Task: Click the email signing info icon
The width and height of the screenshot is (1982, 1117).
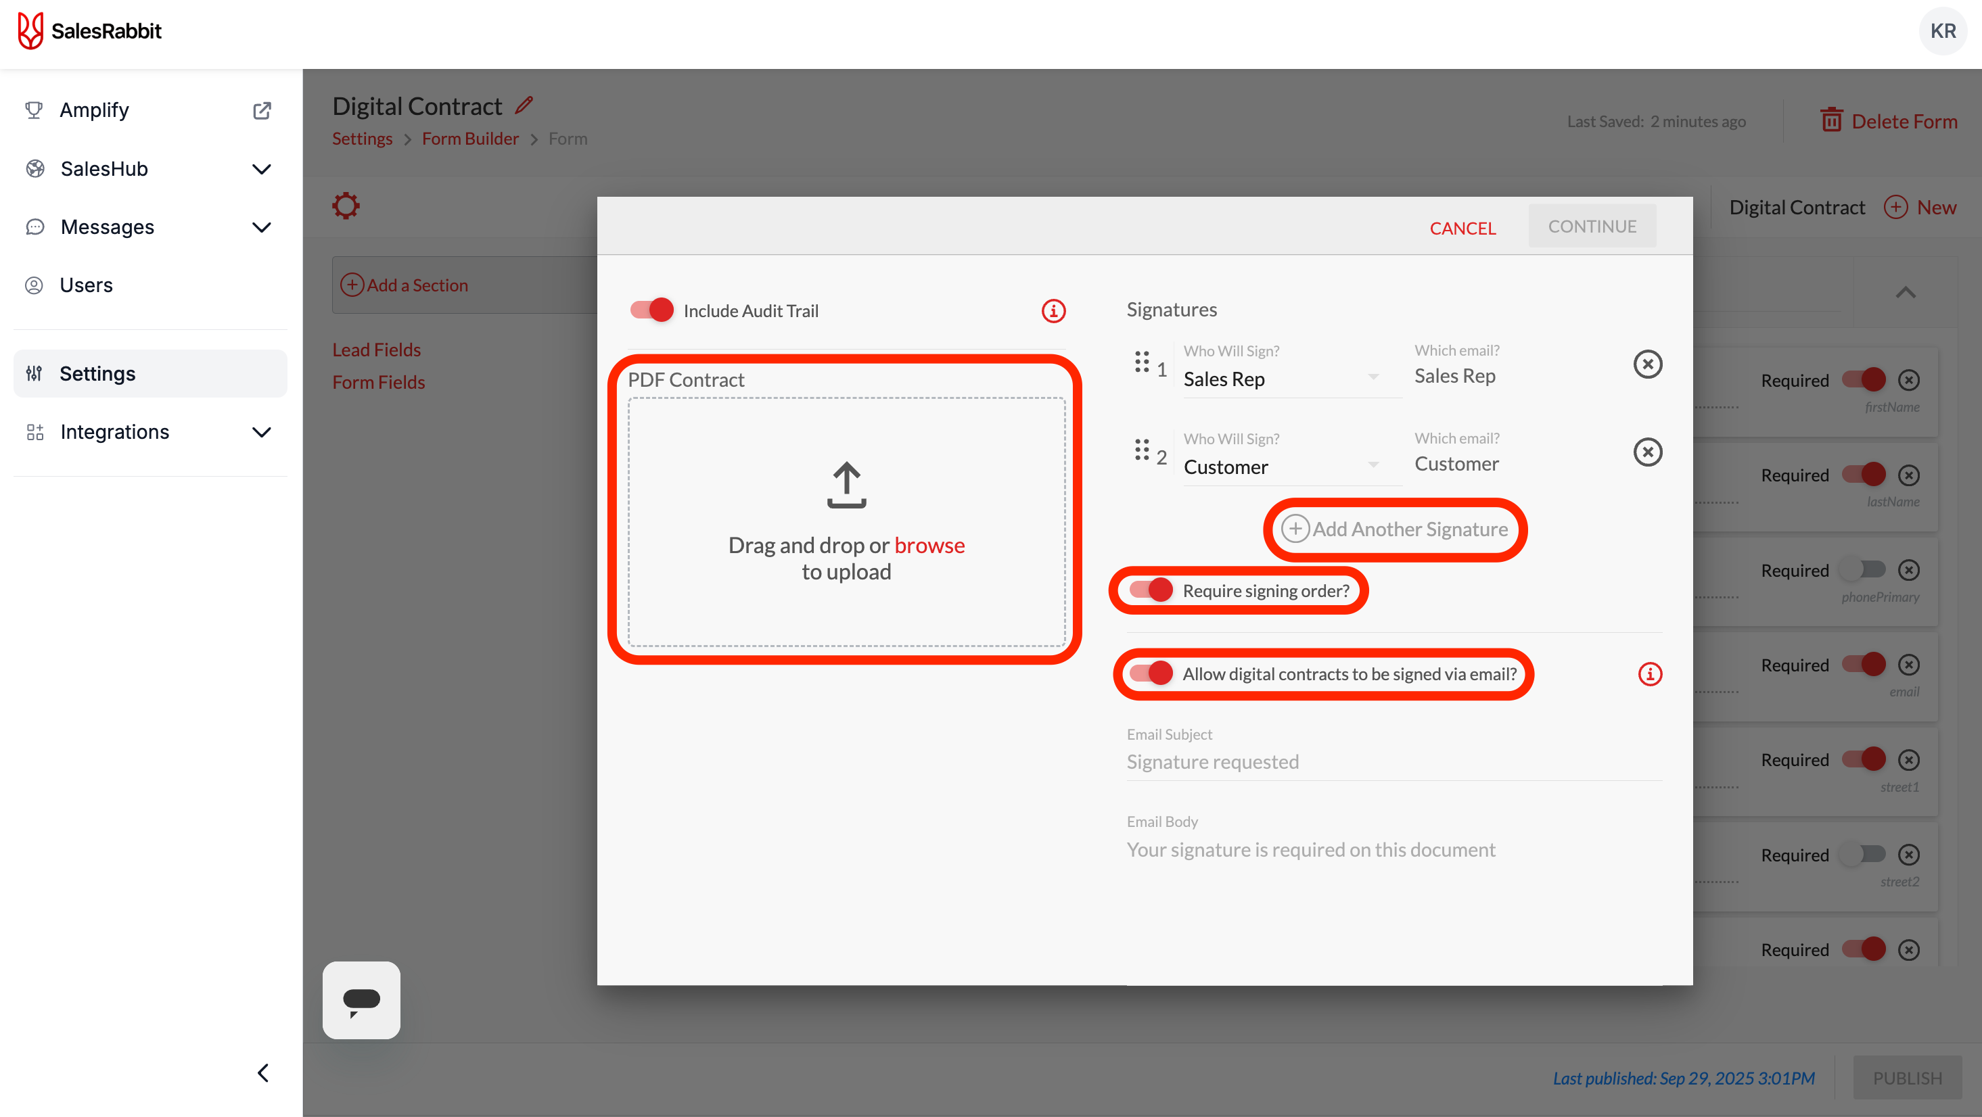Action: pyautogui.click(x=1650, y=674)
